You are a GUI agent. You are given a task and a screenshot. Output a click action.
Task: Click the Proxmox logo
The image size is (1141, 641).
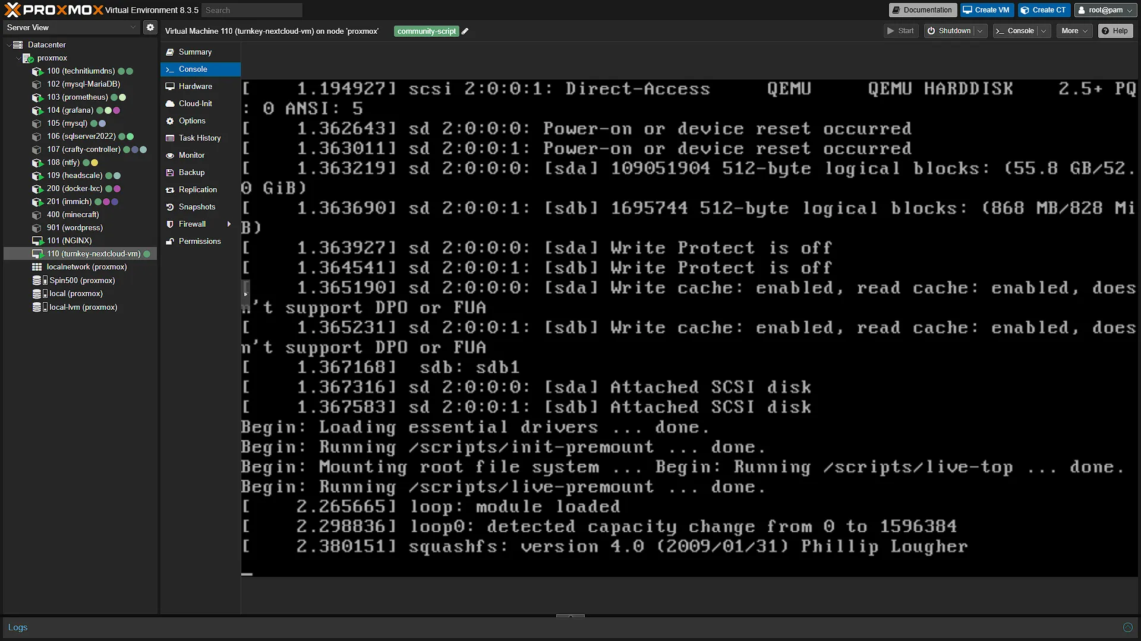coord(53,9)
